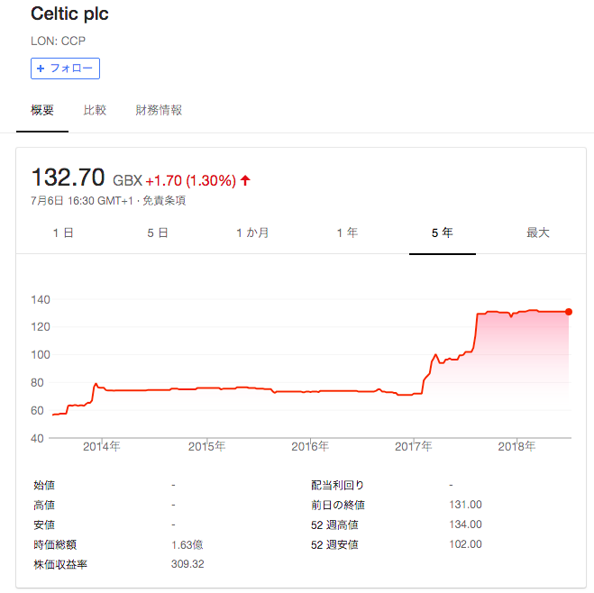This screenshot has height=593, width=594.
Task: Click the 前日の終値 label
Action: (x=338, y=505)
